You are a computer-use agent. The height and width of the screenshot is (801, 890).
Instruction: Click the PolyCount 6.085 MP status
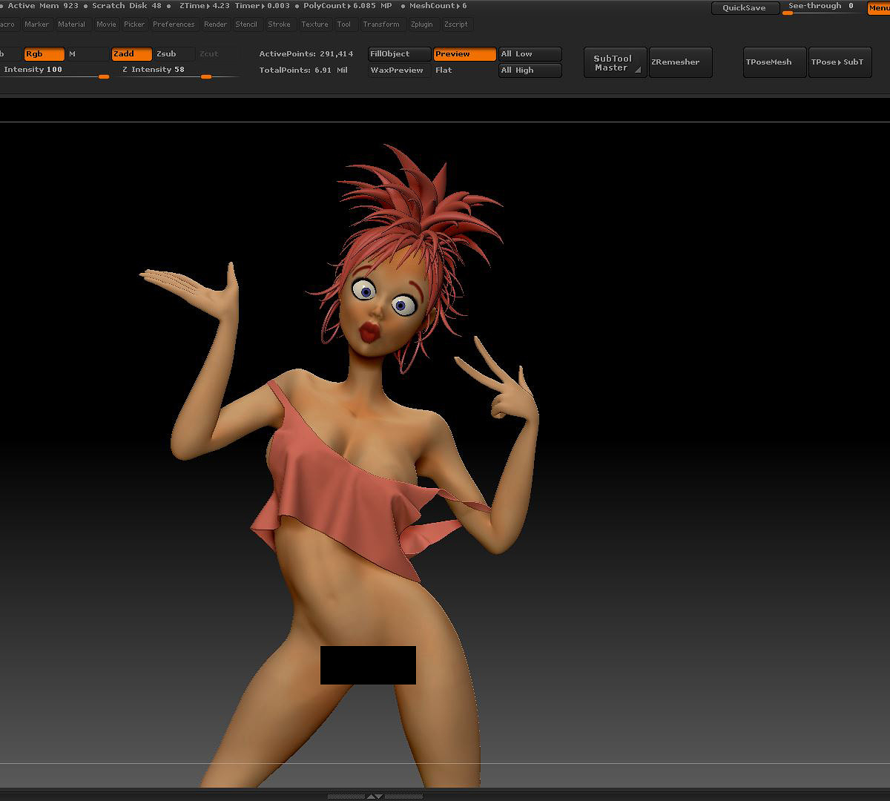pyautogui.click(x=348, y=6)
